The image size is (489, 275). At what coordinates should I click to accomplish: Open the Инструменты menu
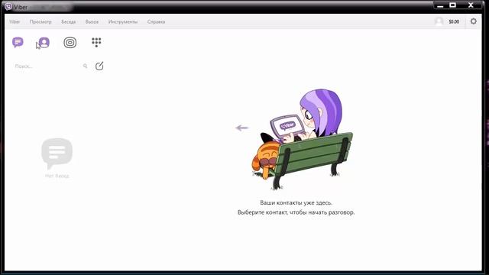pyautogui.click(x=123, y=22)
